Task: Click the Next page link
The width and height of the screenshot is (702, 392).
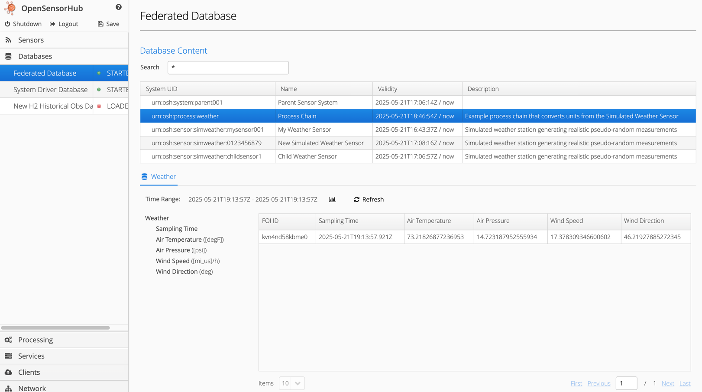Action: pos(667,383)
